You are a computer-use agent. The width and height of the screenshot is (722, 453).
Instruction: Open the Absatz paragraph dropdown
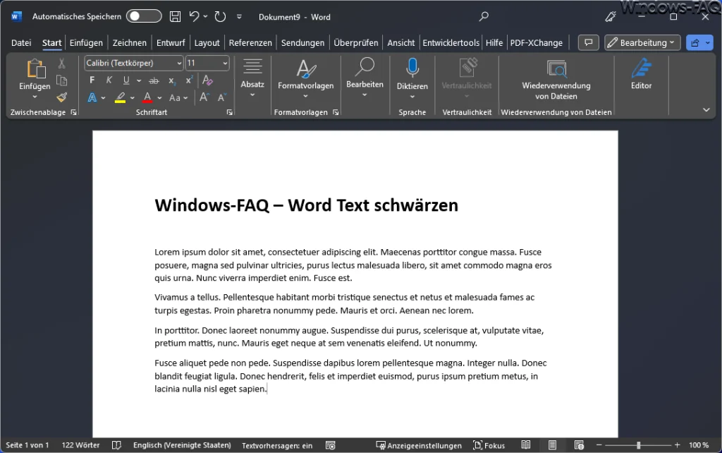point(252,78)
